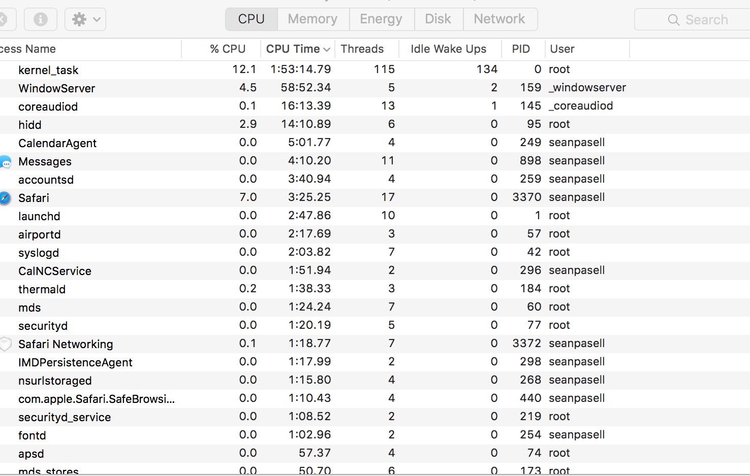Viewport: 750px width, 476px height.
Task: Click the Inspect process info icon
Action: (41, 19)
